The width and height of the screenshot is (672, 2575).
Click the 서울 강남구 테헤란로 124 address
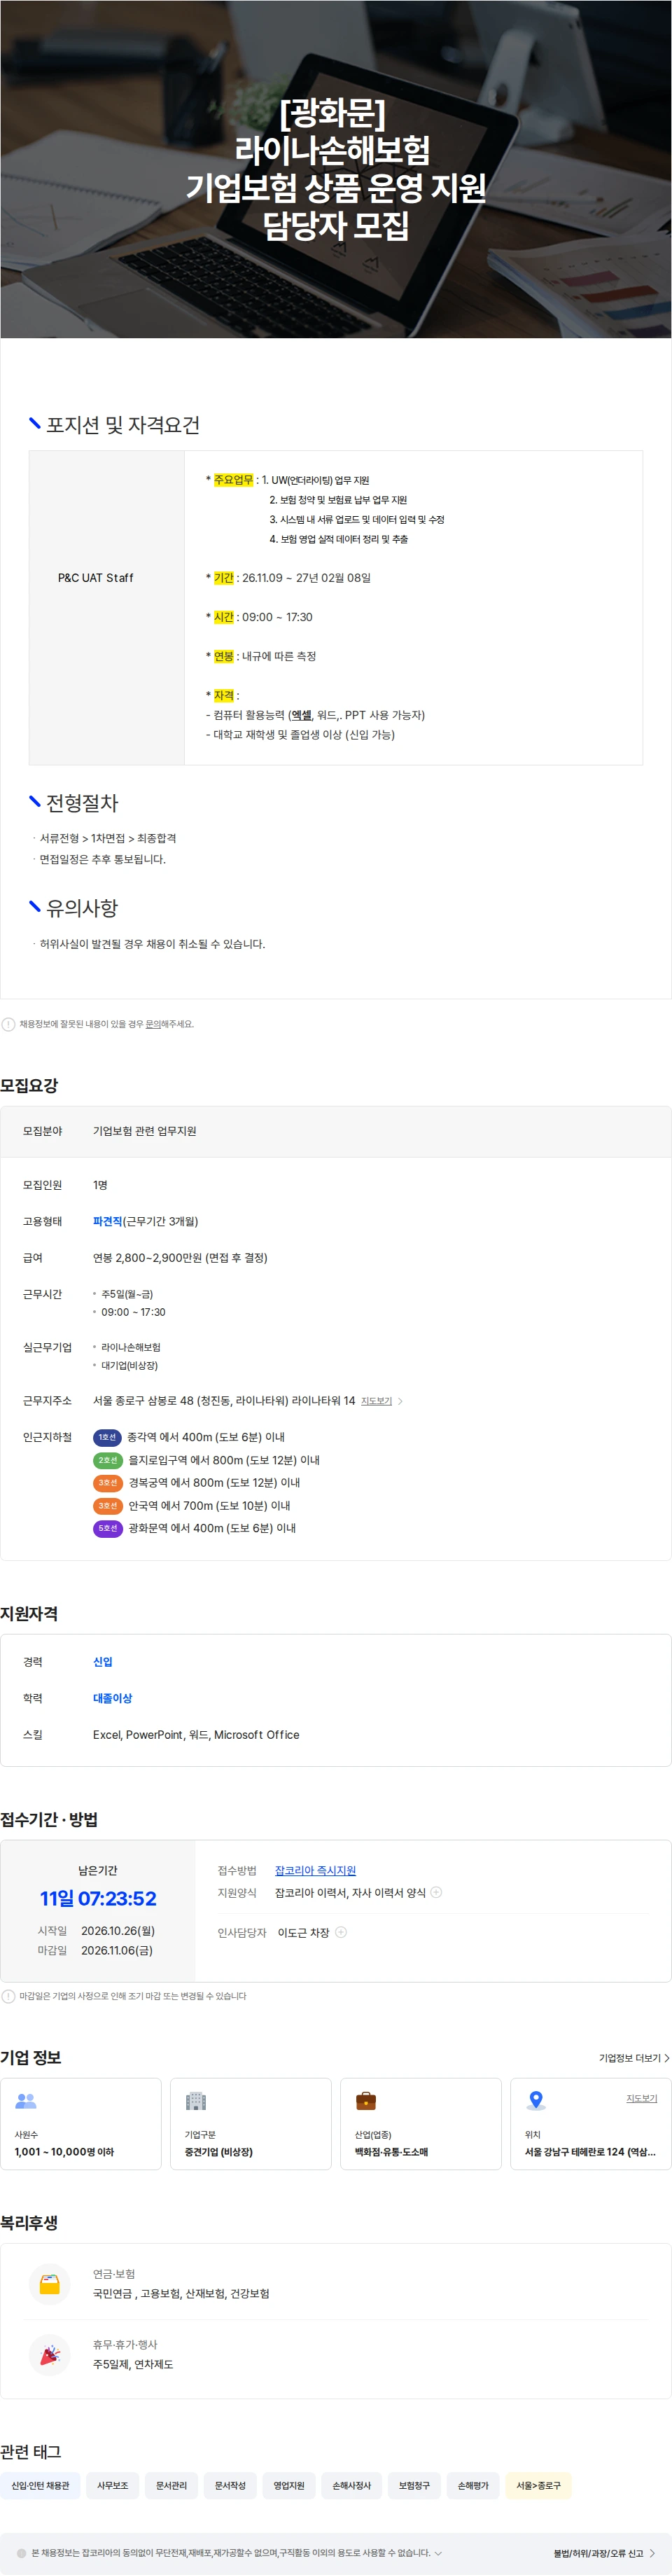click(x=590, y=2151)
